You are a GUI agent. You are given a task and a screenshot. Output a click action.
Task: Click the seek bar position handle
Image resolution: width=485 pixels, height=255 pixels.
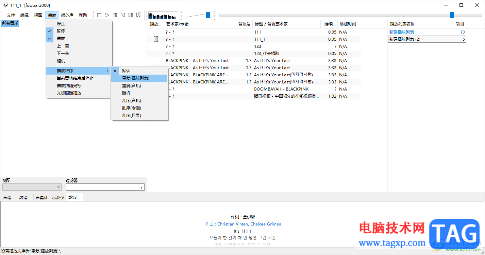(x=452, y=15)
